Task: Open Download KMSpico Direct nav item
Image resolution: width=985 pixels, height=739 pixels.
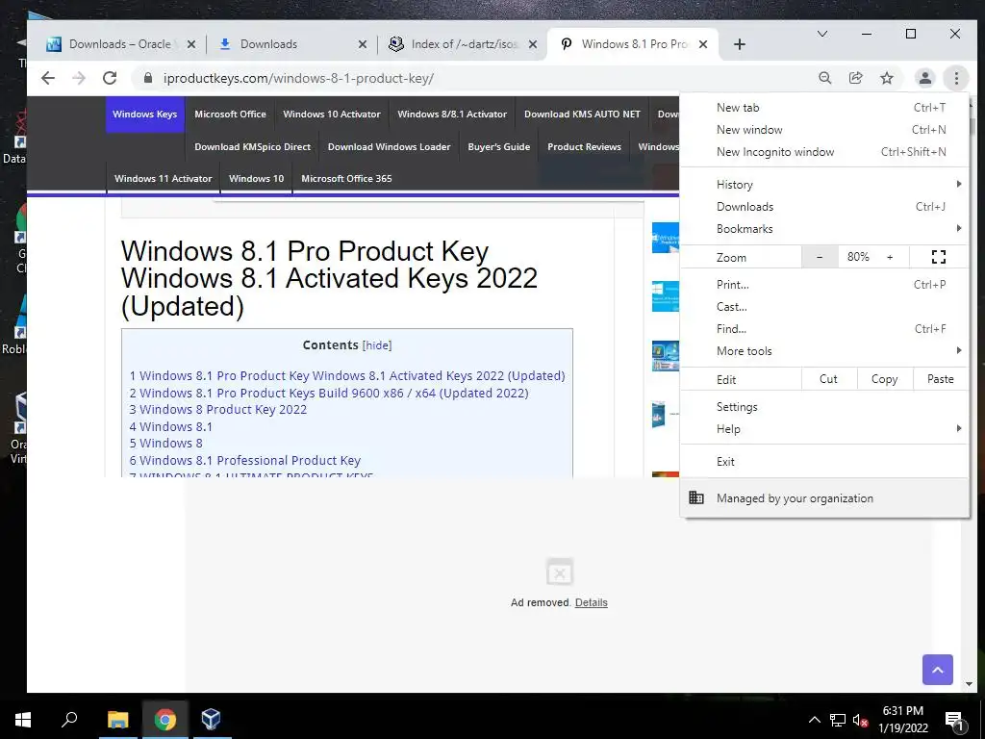Action: (253, 146)
